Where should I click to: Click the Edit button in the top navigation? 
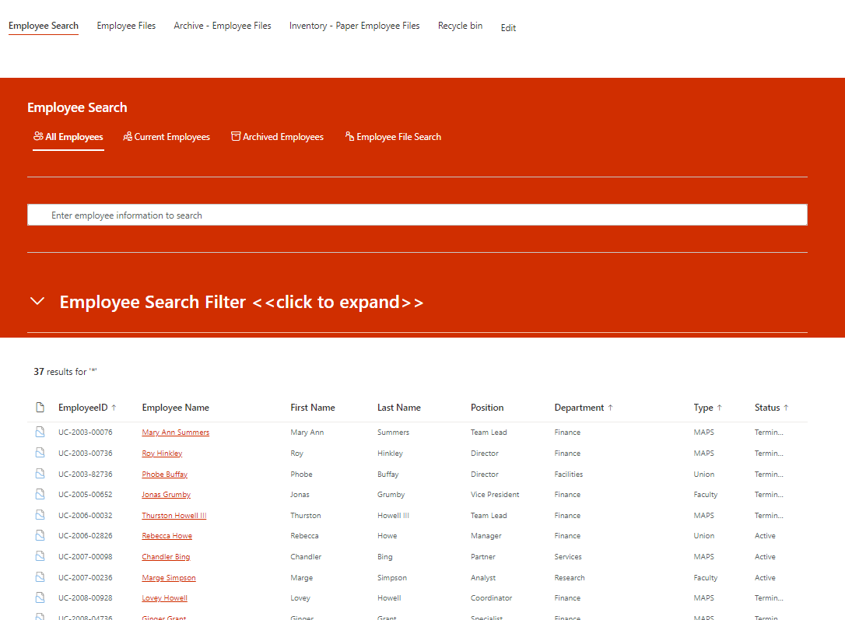tap(508, 27)
